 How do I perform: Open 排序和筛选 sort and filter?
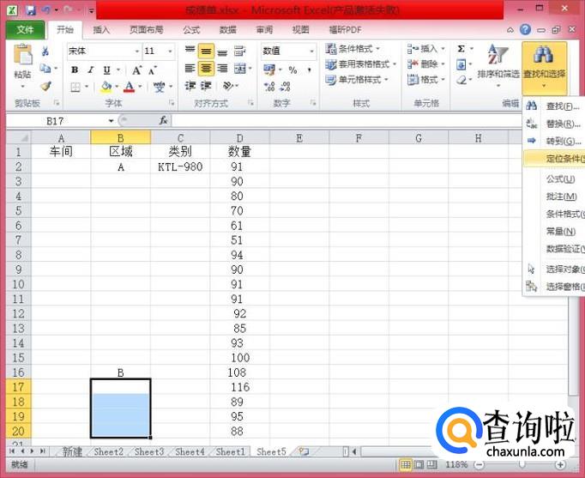[x=498, y=66]
